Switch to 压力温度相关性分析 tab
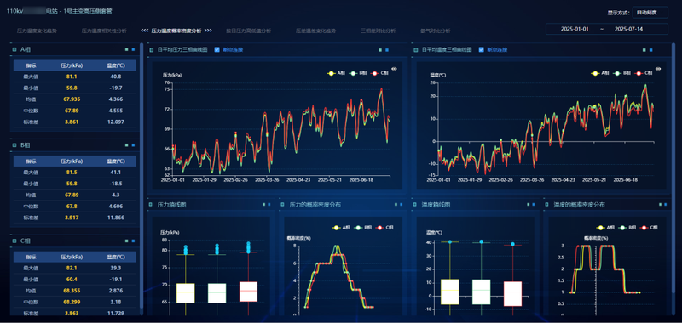This screenshot has width=682, height=323. pos(104,31)
